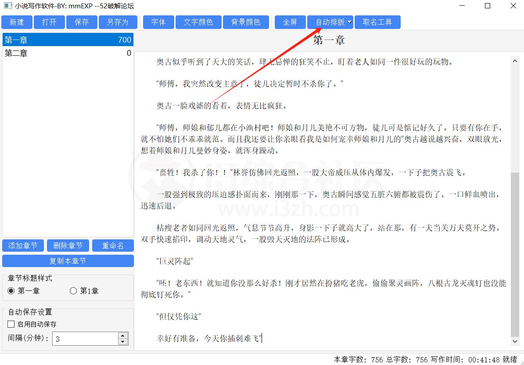Click the scroll-up arrow of text scrollbar
Viewport: 524px width, 365px height.
(515, 61)
